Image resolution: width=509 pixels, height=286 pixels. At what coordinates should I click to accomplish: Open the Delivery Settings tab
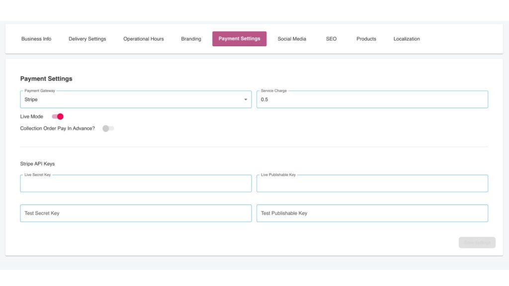[87, 39]
